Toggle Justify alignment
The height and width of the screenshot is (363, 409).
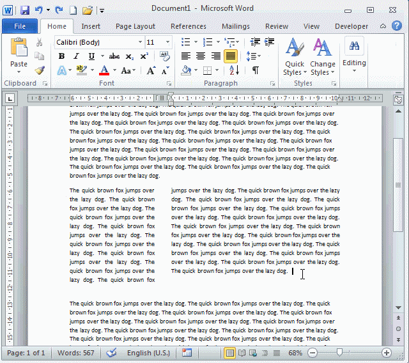[x=231, y=56]
